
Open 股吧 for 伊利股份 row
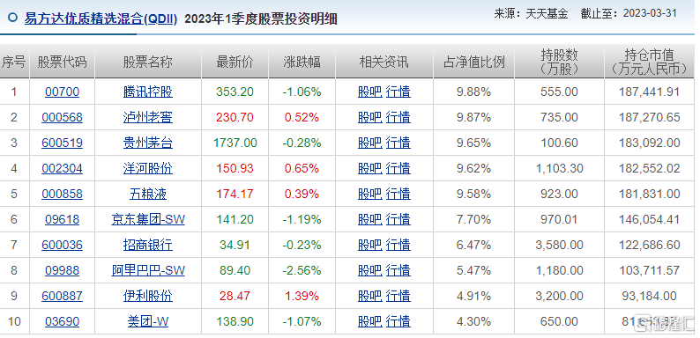click(370, 296)
